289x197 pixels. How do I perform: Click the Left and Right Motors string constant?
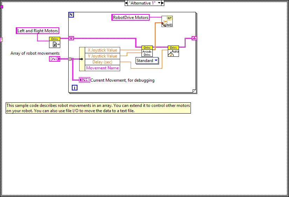pos(38,31)
